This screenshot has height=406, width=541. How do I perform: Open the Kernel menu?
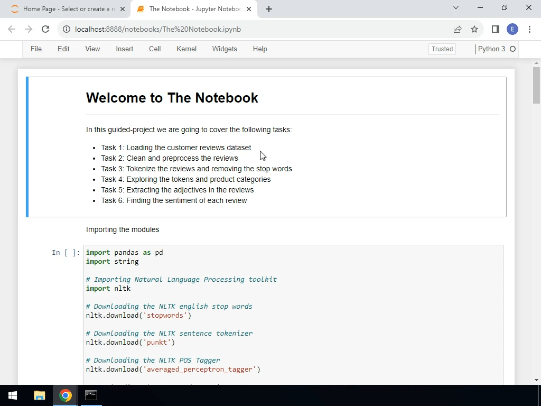point(186,49)
